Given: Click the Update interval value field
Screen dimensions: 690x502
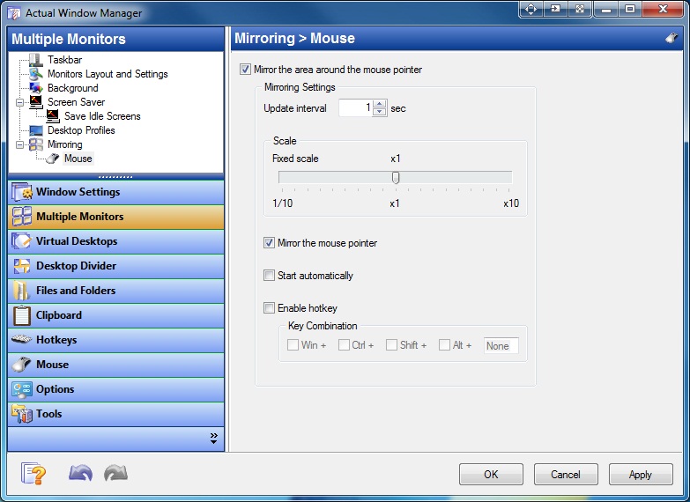Looking at the screenshot, I should (355, 107).
